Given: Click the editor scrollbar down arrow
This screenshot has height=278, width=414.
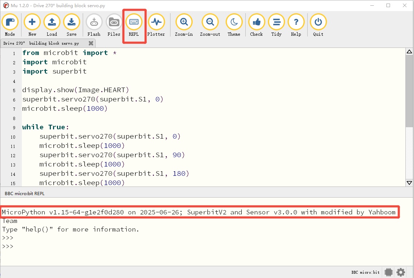Looking at the screenshot, I should click(x=409, y=183).
